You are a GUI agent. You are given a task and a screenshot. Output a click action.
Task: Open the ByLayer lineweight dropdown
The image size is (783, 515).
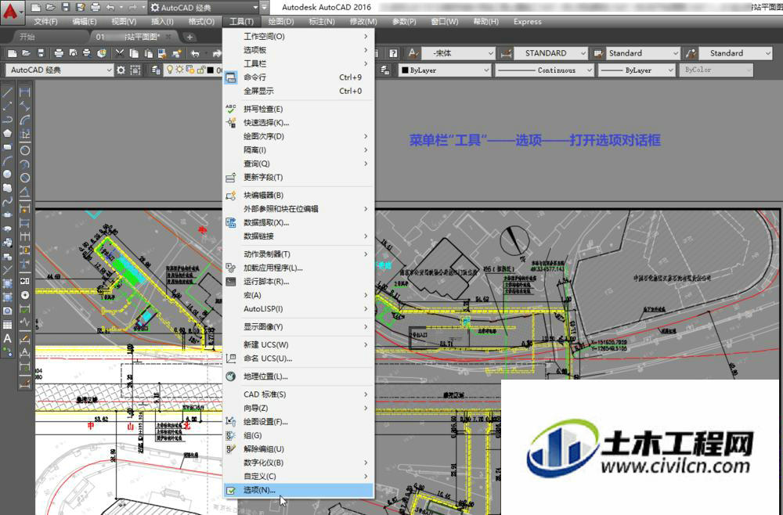coord(671,70)
